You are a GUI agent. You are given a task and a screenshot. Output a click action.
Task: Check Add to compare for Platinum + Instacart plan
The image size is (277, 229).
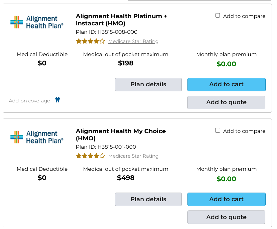coord(218,16)
